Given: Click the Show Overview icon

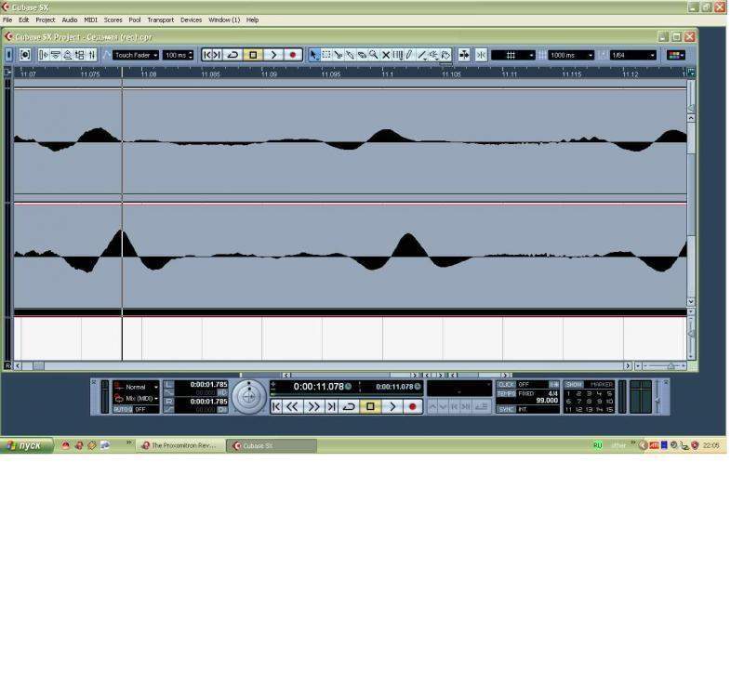Looking at the screenshot, I should pyautogui.click(x=68, y=55).
